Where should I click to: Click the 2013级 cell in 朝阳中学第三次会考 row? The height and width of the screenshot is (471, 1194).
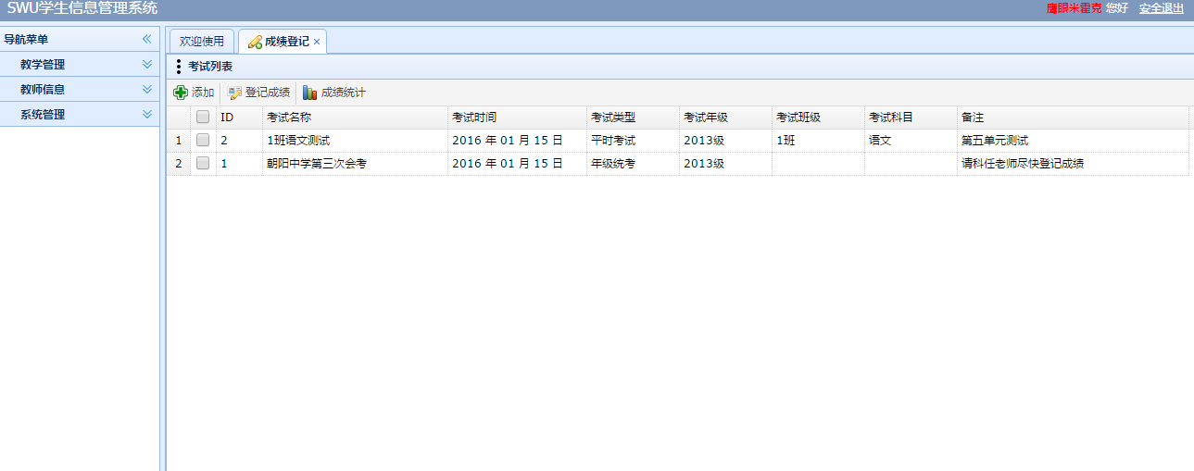[x=725, y=163]
